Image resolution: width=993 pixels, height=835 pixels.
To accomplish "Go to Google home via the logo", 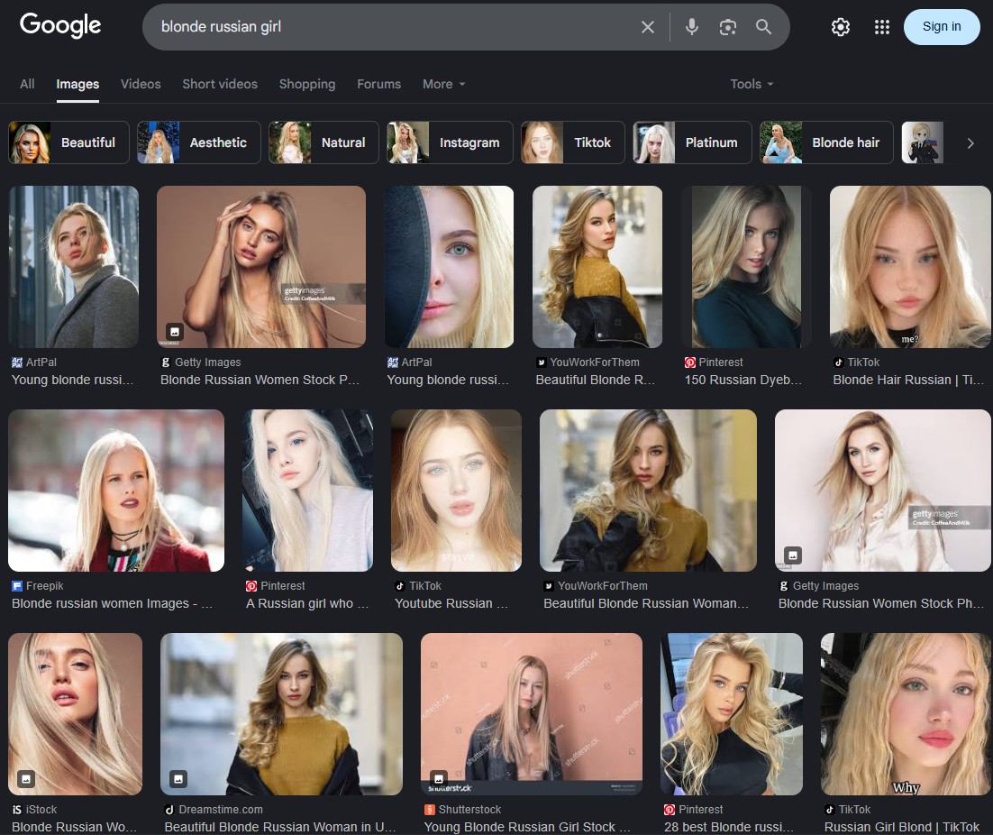I will tap(60, 25).
